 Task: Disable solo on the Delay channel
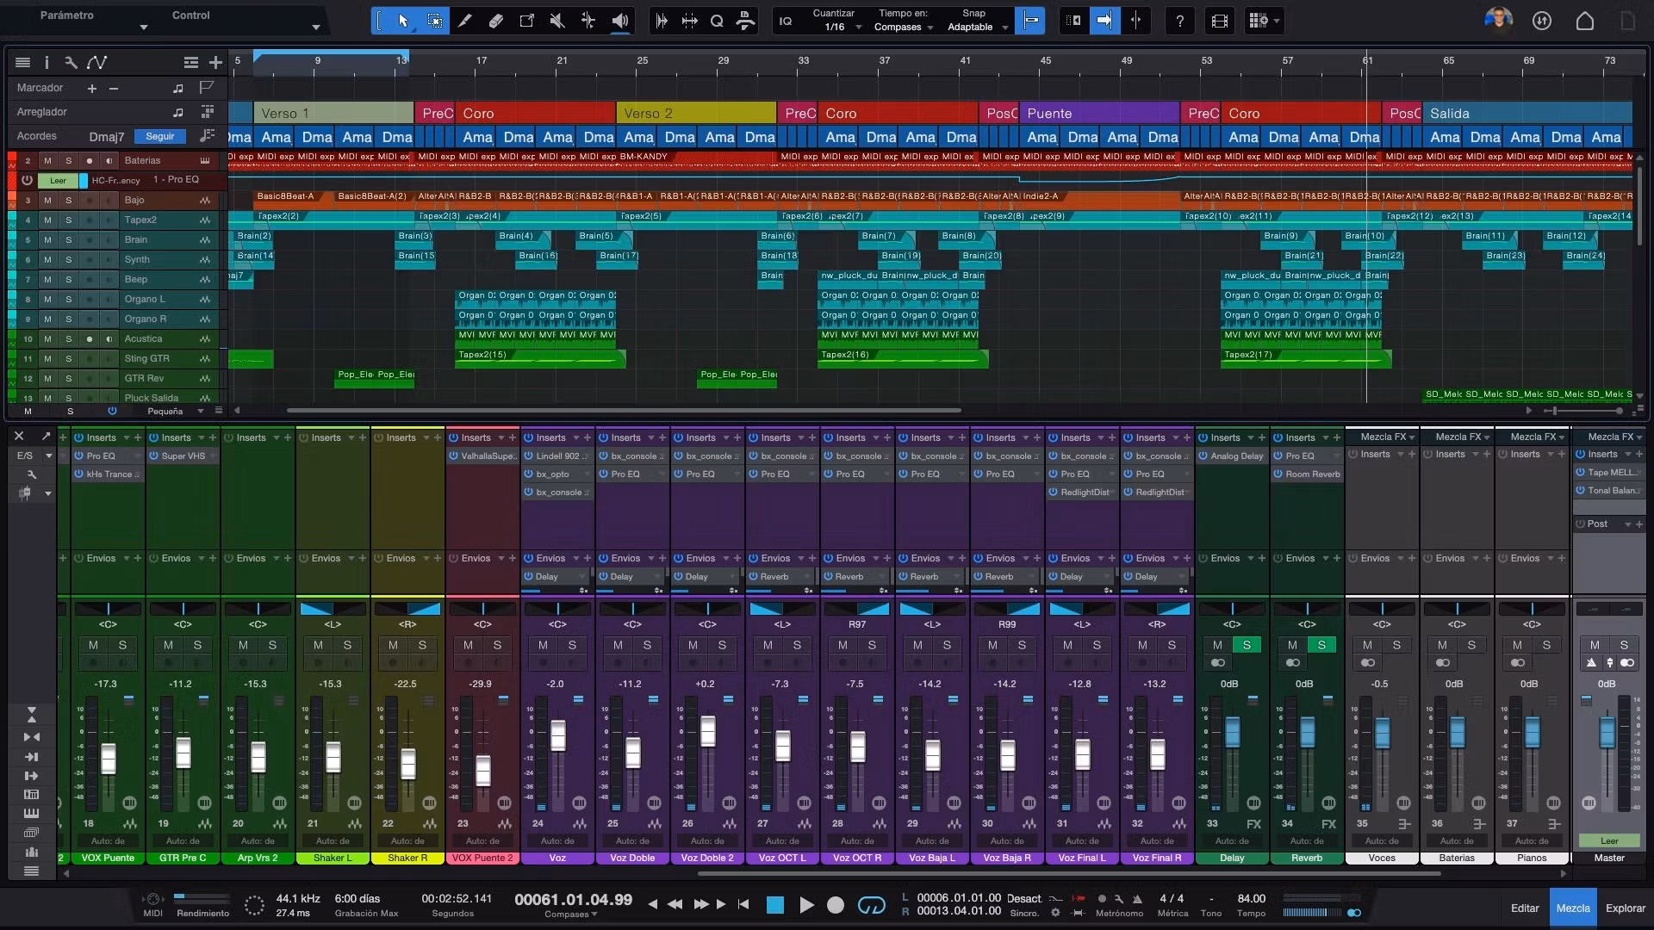coord(1247,644)
